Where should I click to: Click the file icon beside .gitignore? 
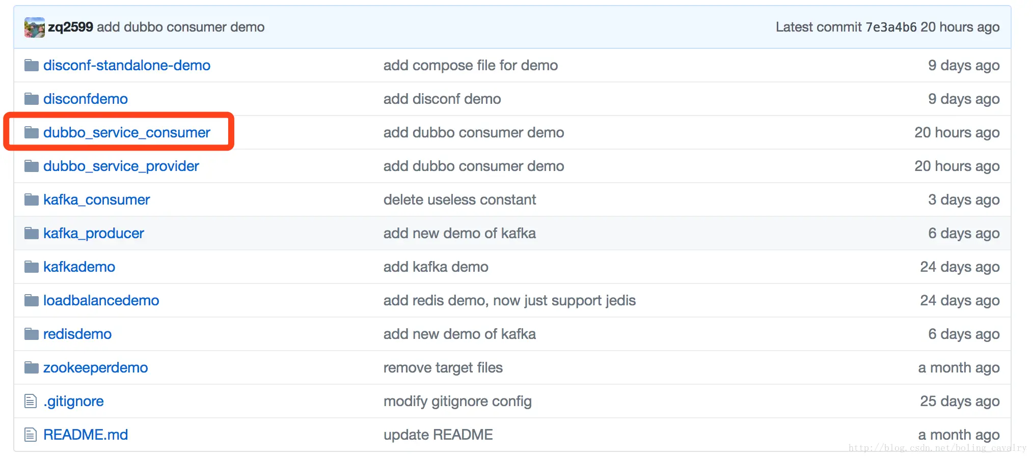click(31, 401)
